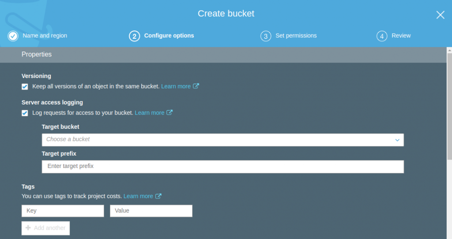The image size is (452, 239).
Task: Open external link icon beside Tags Learn more
Action: click(x=158, y=196)
